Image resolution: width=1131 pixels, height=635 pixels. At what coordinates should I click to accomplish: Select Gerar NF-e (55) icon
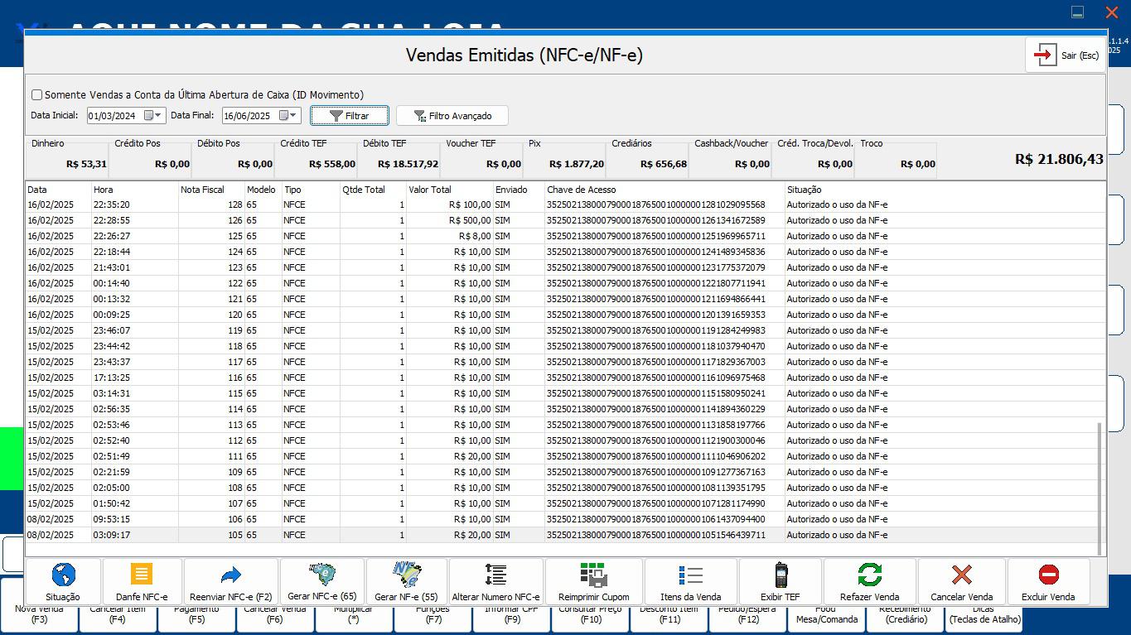[x=406, y=573]
